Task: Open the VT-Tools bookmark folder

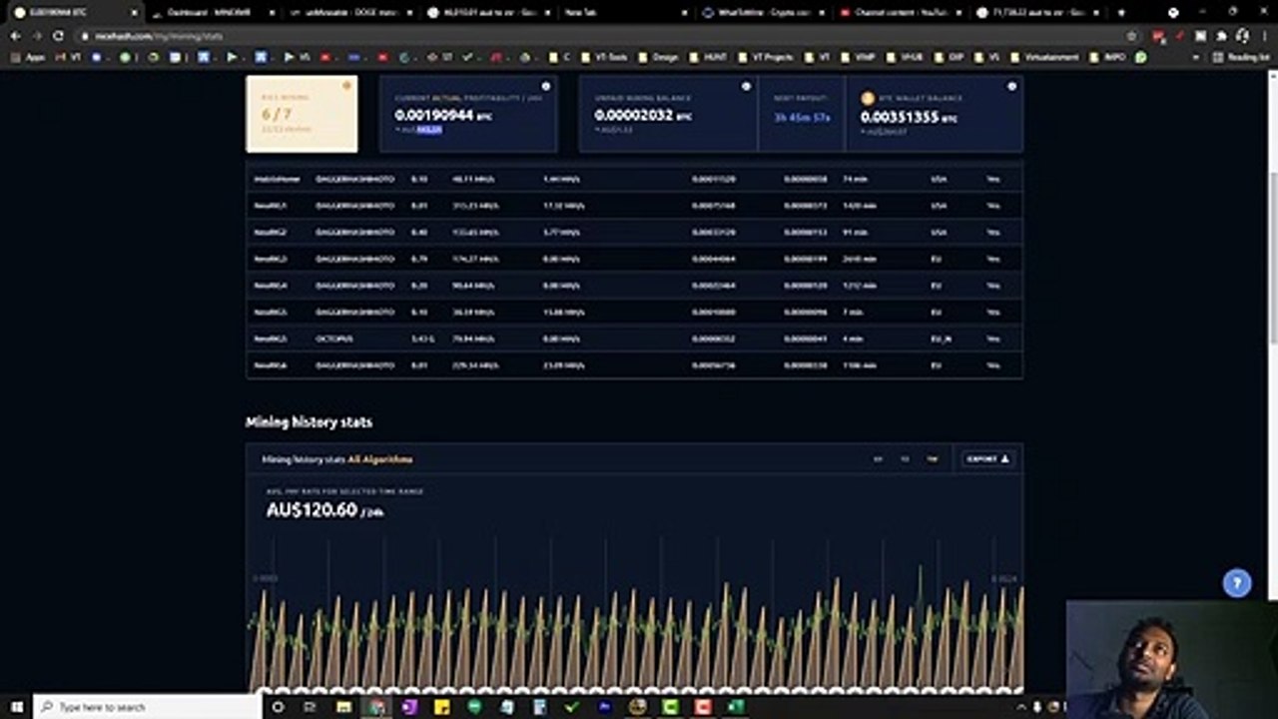Action: pyautogui.click(x=605, y=57)
